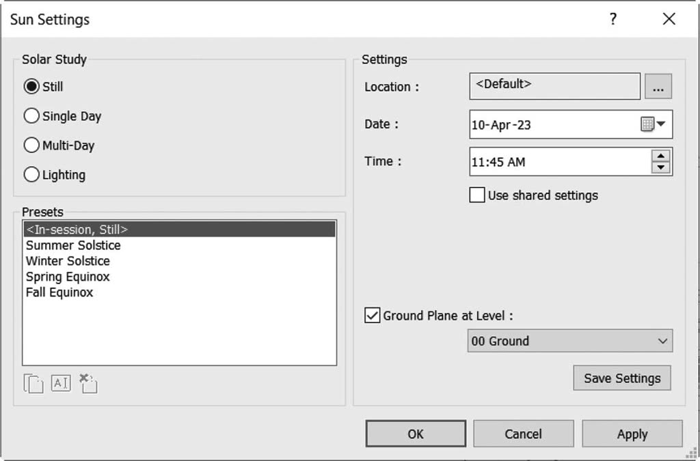Click the Location <Default> field

555,87
